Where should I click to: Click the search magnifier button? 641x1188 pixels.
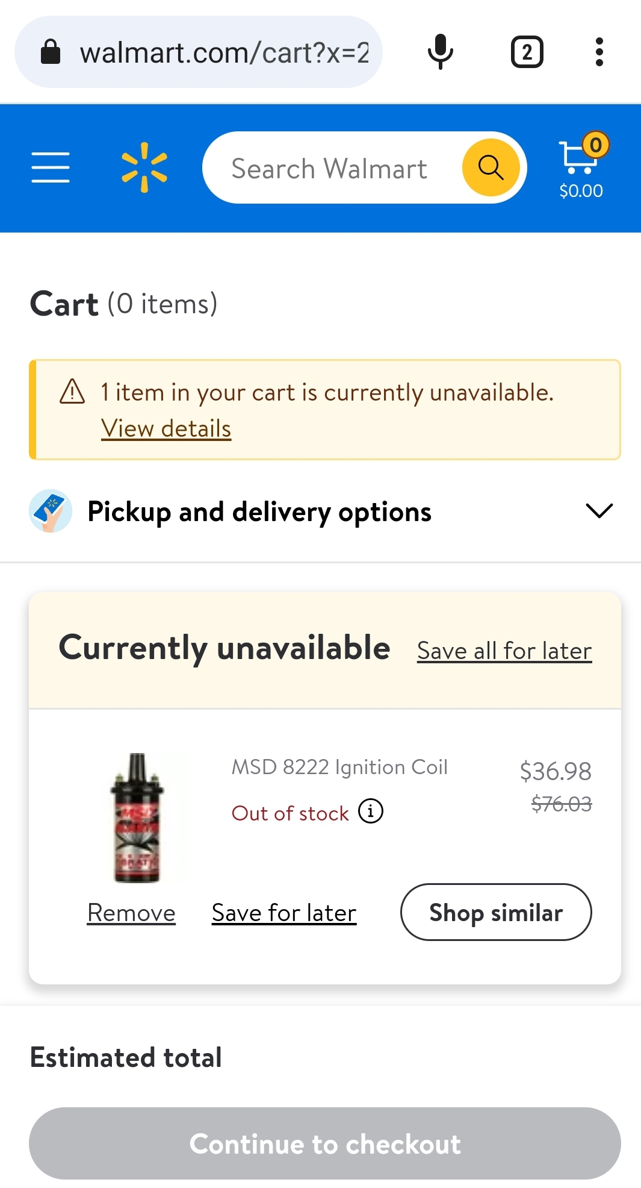491,167
